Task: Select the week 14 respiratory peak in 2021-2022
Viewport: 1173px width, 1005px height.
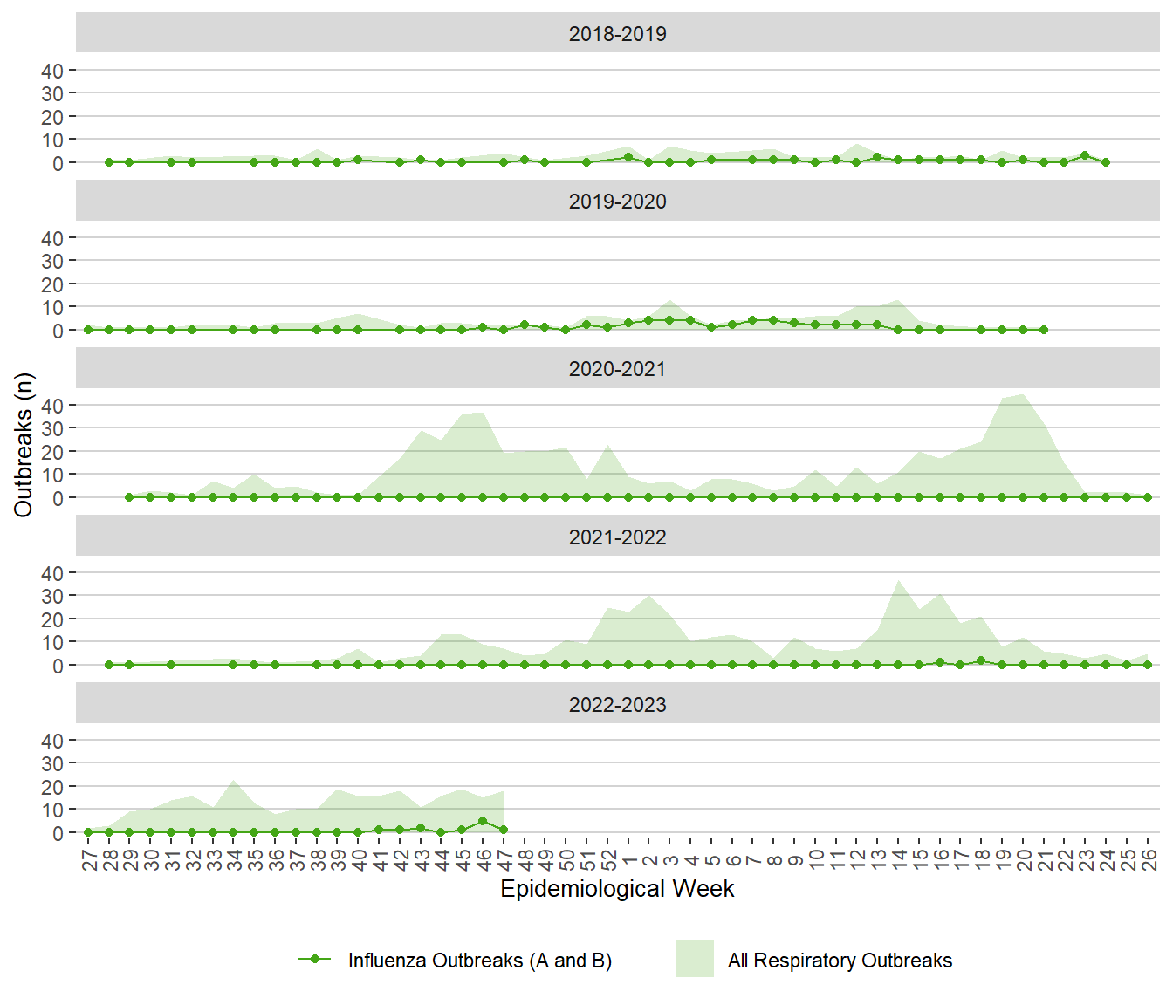Action: [898, 582]
